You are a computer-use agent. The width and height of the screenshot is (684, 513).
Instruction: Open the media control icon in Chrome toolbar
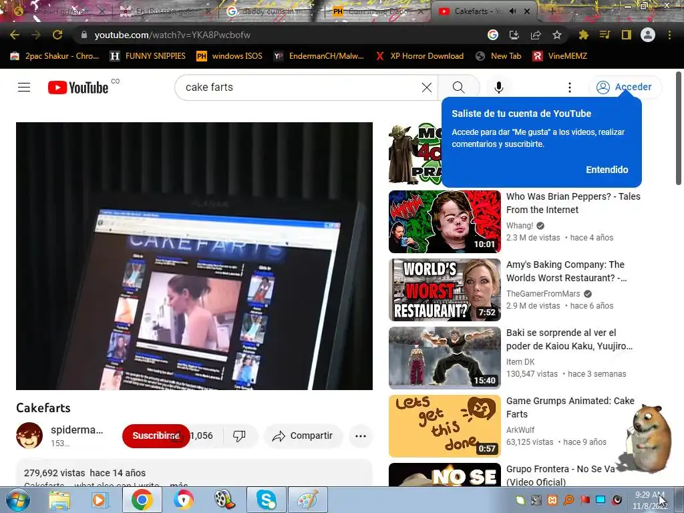[605, 35]
